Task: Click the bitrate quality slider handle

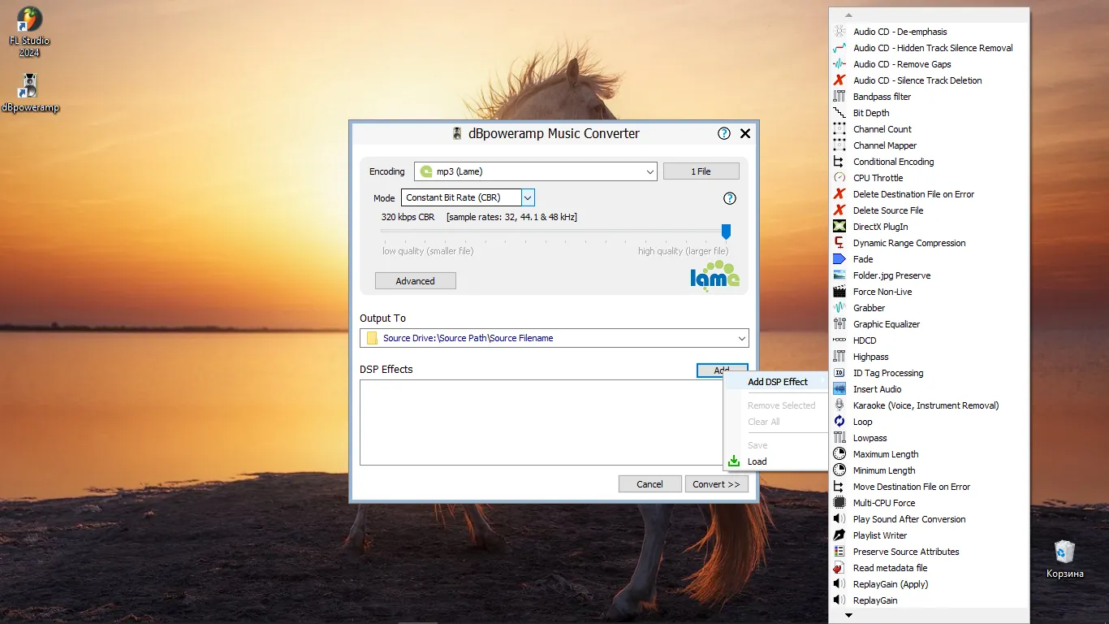Action: (x=726, y=232)
